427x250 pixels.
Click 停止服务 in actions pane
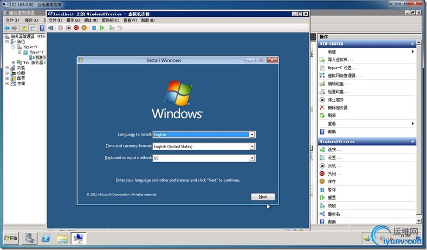336,100
